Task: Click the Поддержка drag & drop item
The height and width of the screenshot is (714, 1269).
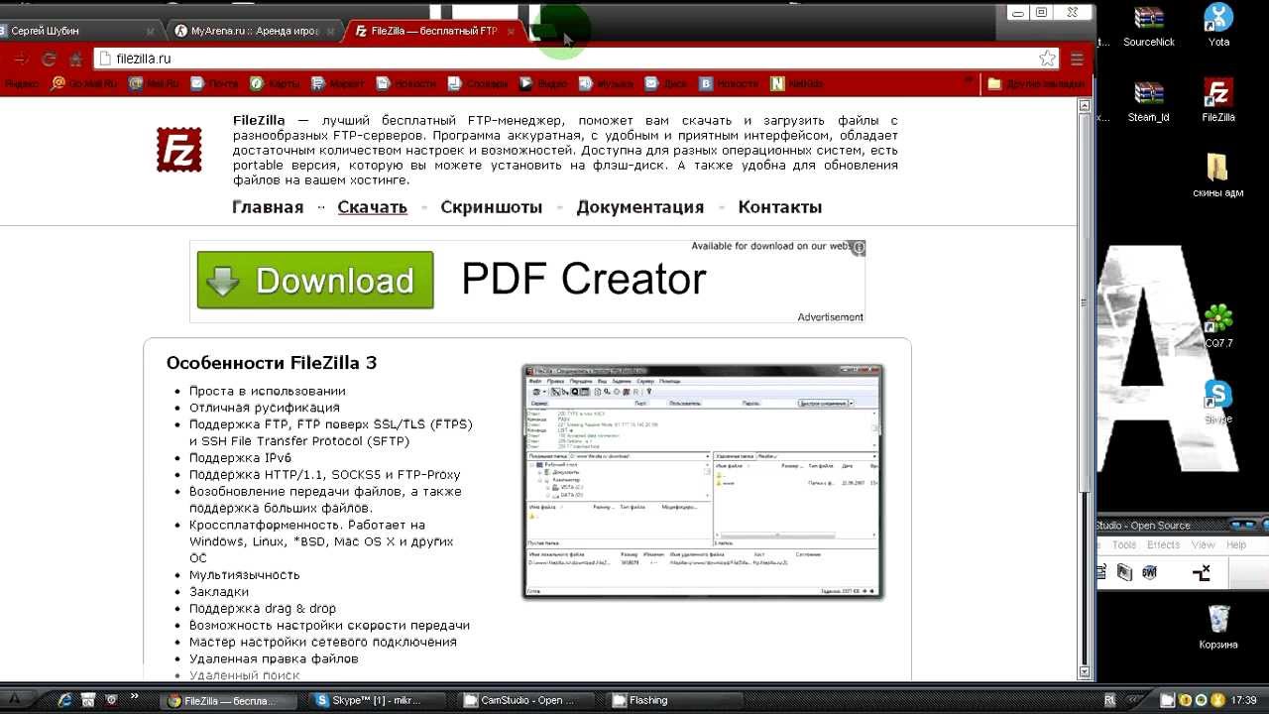Action: point(263,609)
